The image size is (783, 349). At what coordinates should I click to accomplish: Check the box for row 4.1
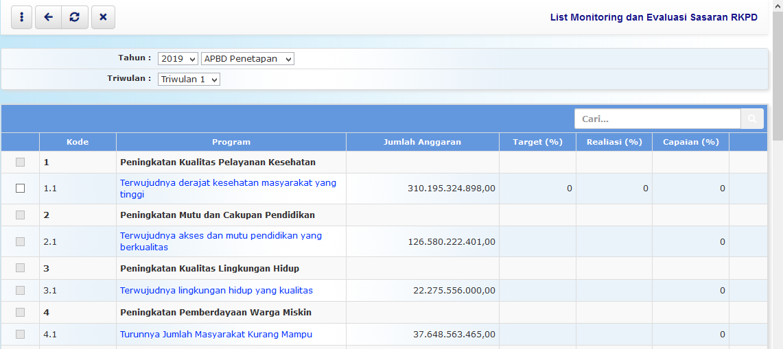(20, 334)
